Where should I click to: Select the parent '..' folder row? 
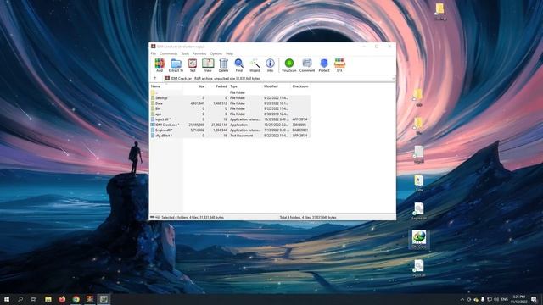pos(230,92)
